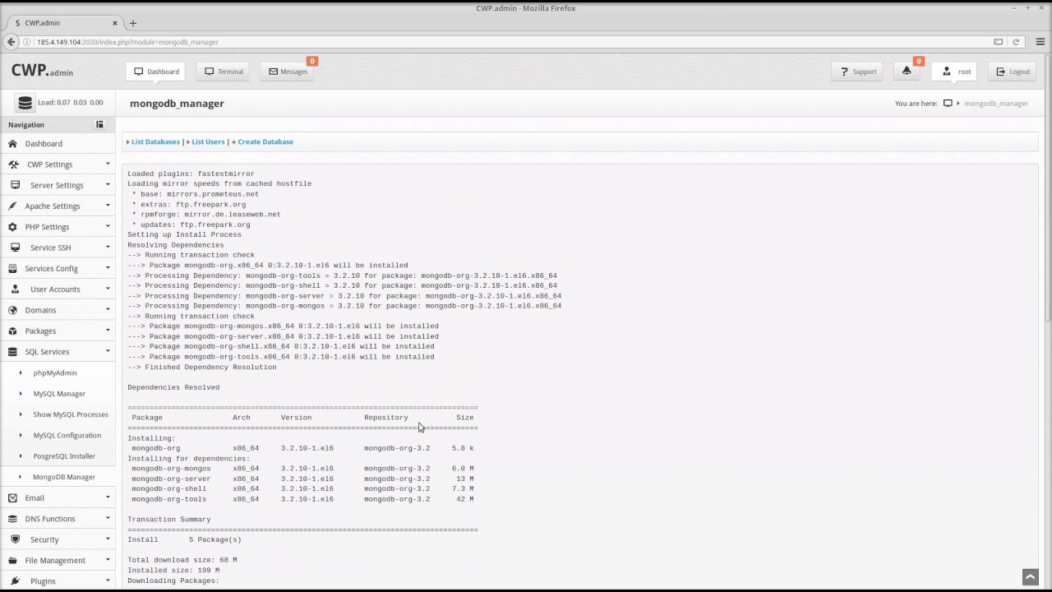Select MongoDB Manager menu item
This screenshot has height=592, width=1052.
click(64, 477)
